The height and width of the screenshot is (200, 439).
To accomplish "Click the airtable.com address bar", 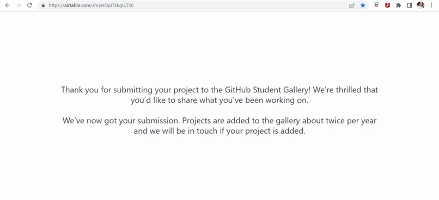I will 193,5.
